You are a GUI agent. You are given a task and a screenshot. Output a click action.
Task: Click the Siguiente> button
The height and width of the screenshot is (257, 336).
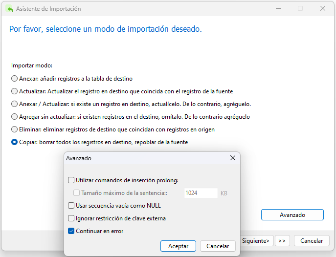[256, 241]
